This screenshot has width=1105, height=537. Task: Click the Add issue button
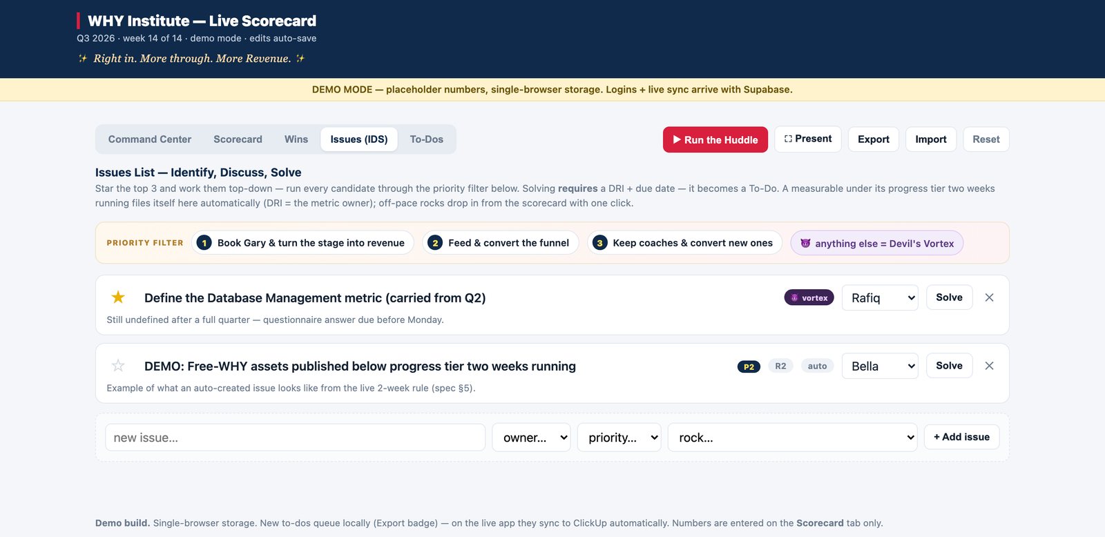click(961, 437)
